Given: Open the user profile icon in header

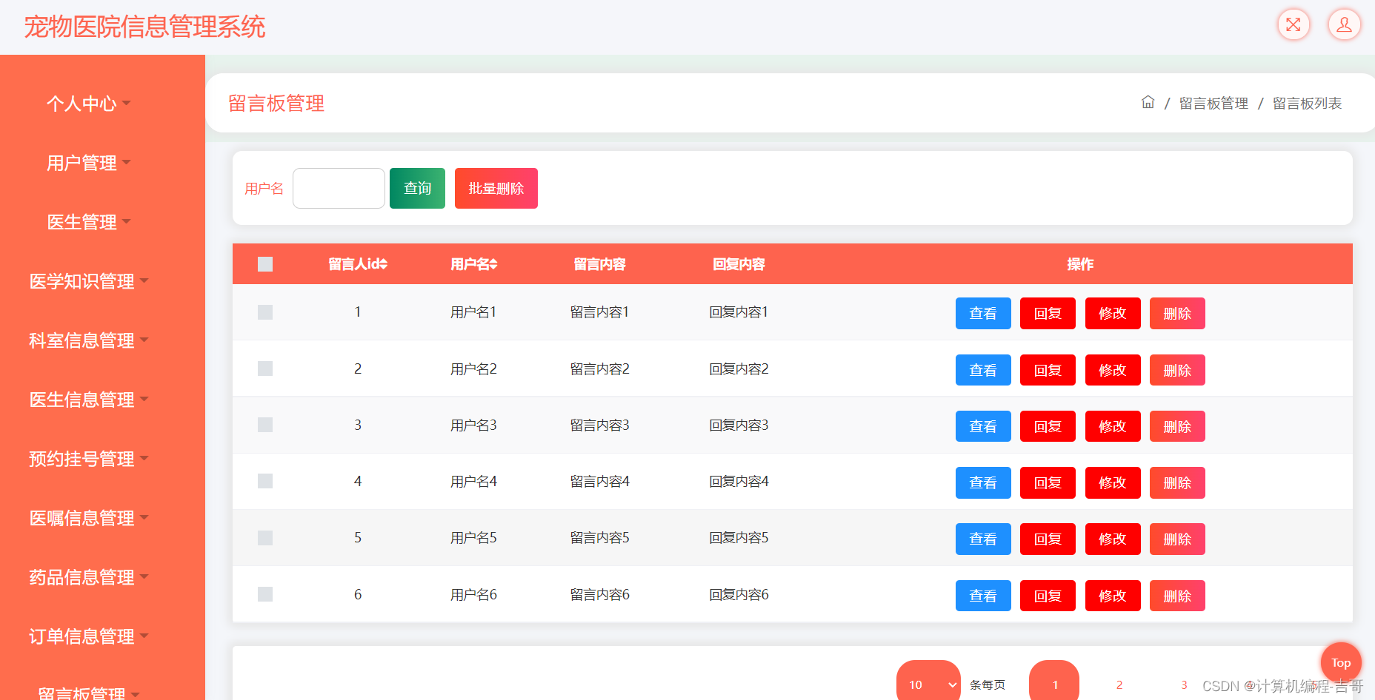Looking at the screenshot, I should pos(1344,24).
